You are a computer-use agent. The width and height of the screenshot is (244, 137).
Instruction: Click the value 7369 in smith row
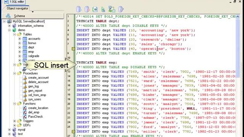[133, 72]
